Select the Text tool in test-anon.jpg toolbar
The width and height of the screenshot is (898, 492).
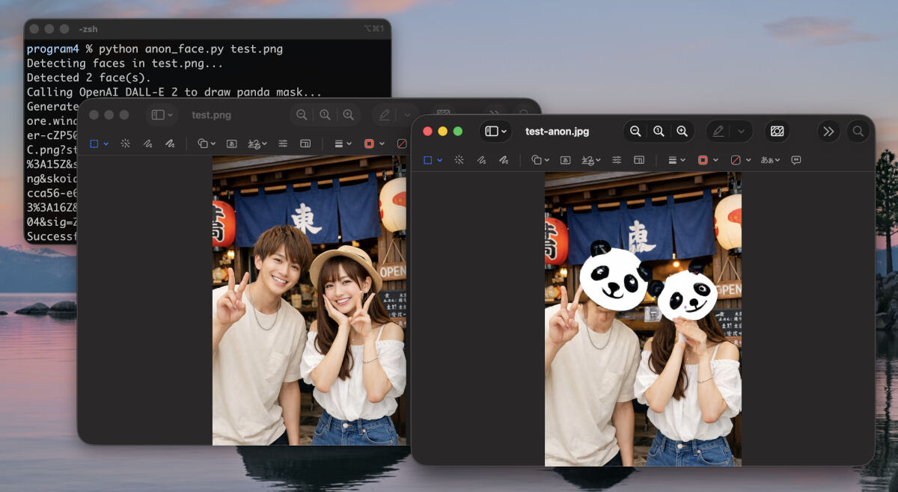565,160
